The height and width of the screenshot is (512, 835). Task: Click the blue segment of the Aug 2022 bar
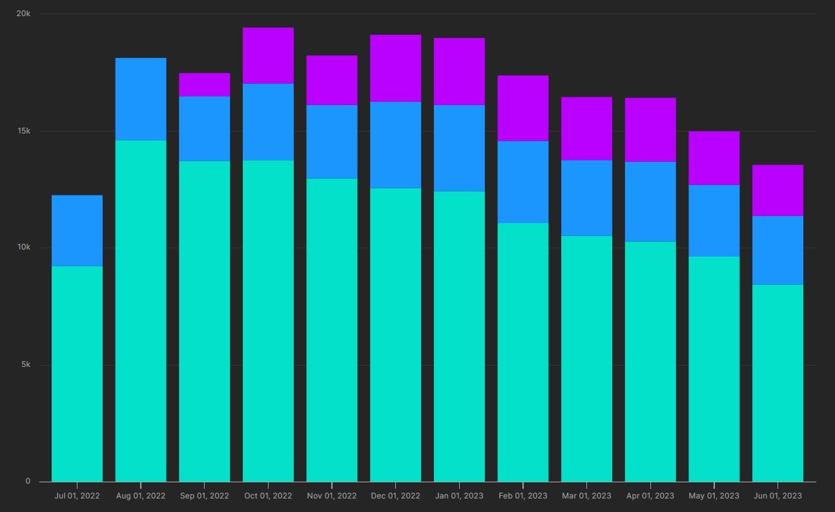141,99
